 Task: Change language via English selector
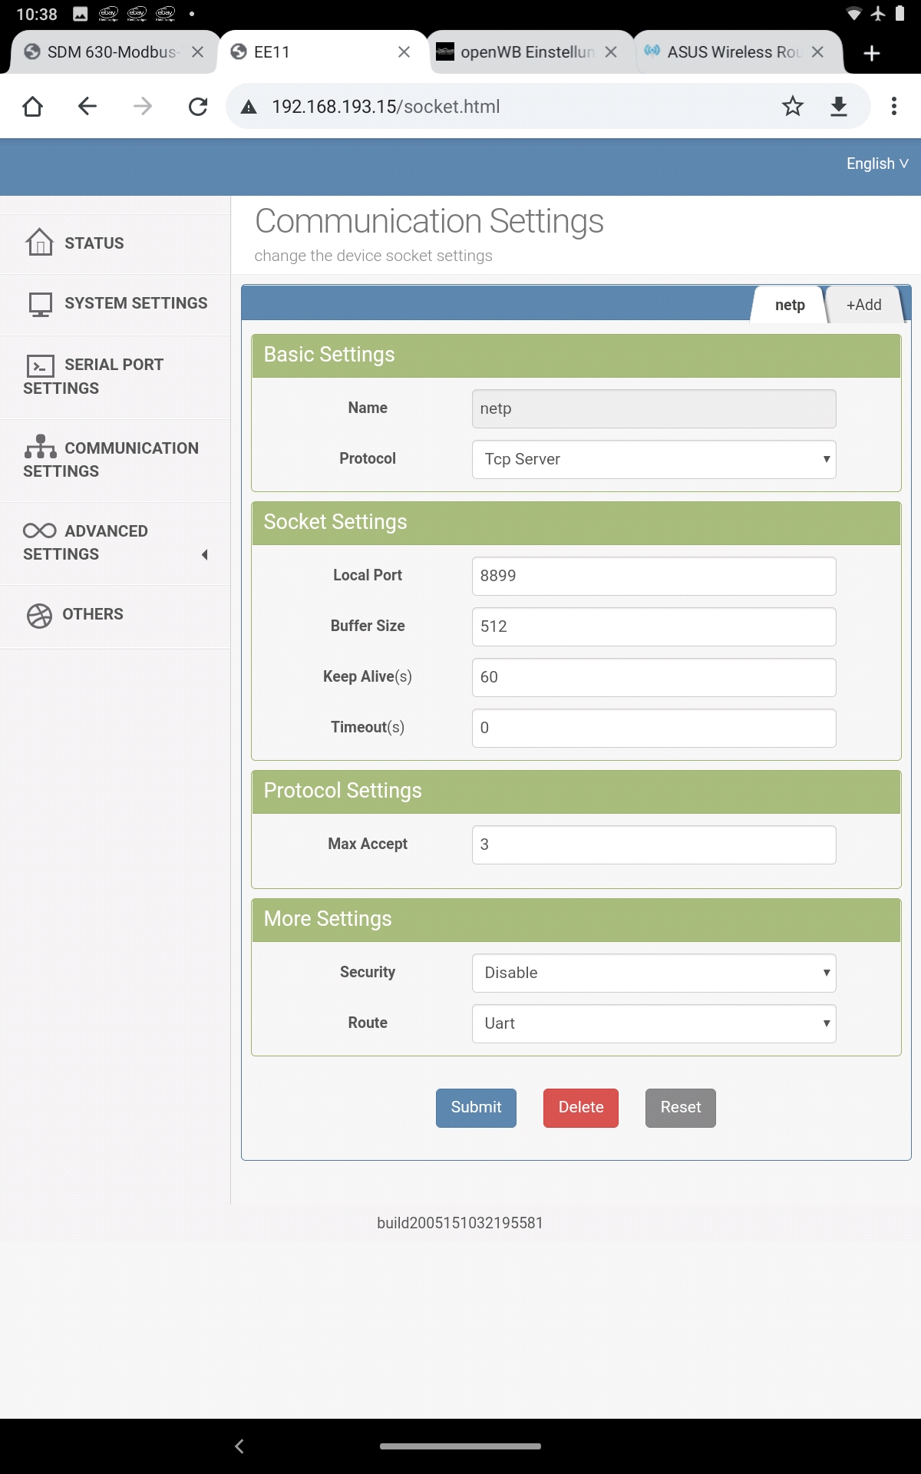coord(876,164)
